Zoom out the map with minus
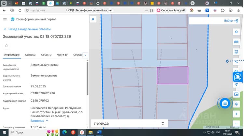 [236, 124]
